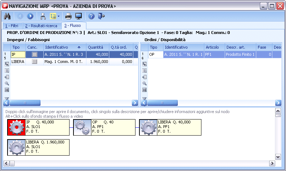This screenshot has height=171, width=286.
Task: Click the OP double-gear node image
Action: coord(82,127)
